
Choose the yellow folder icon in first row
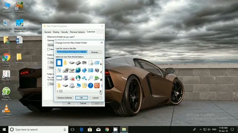point(65,62)
